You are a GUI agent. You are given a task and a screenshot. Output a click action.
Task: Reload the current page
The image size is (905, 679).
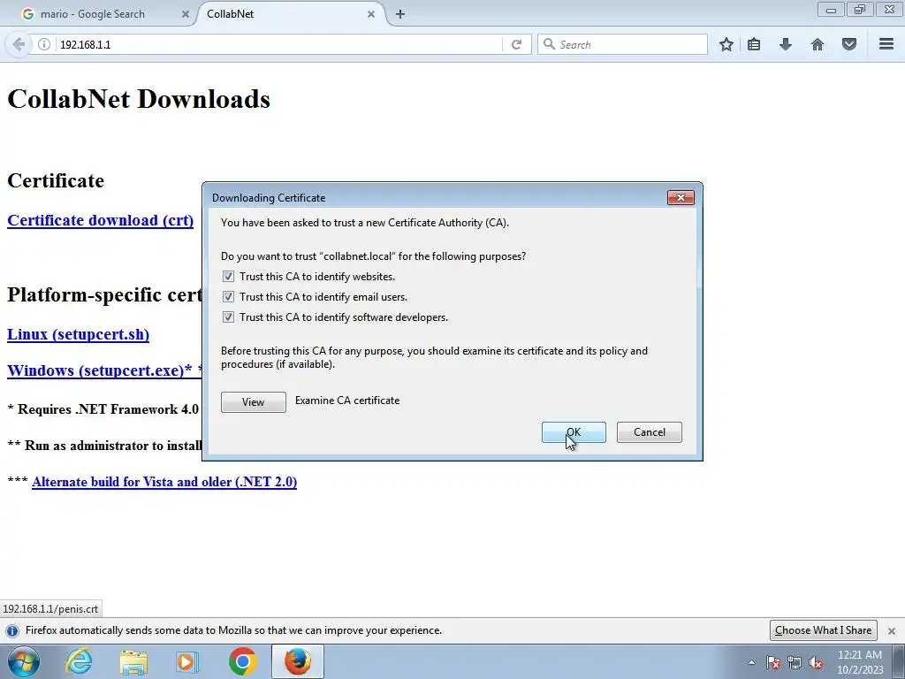tap(516, 44)
